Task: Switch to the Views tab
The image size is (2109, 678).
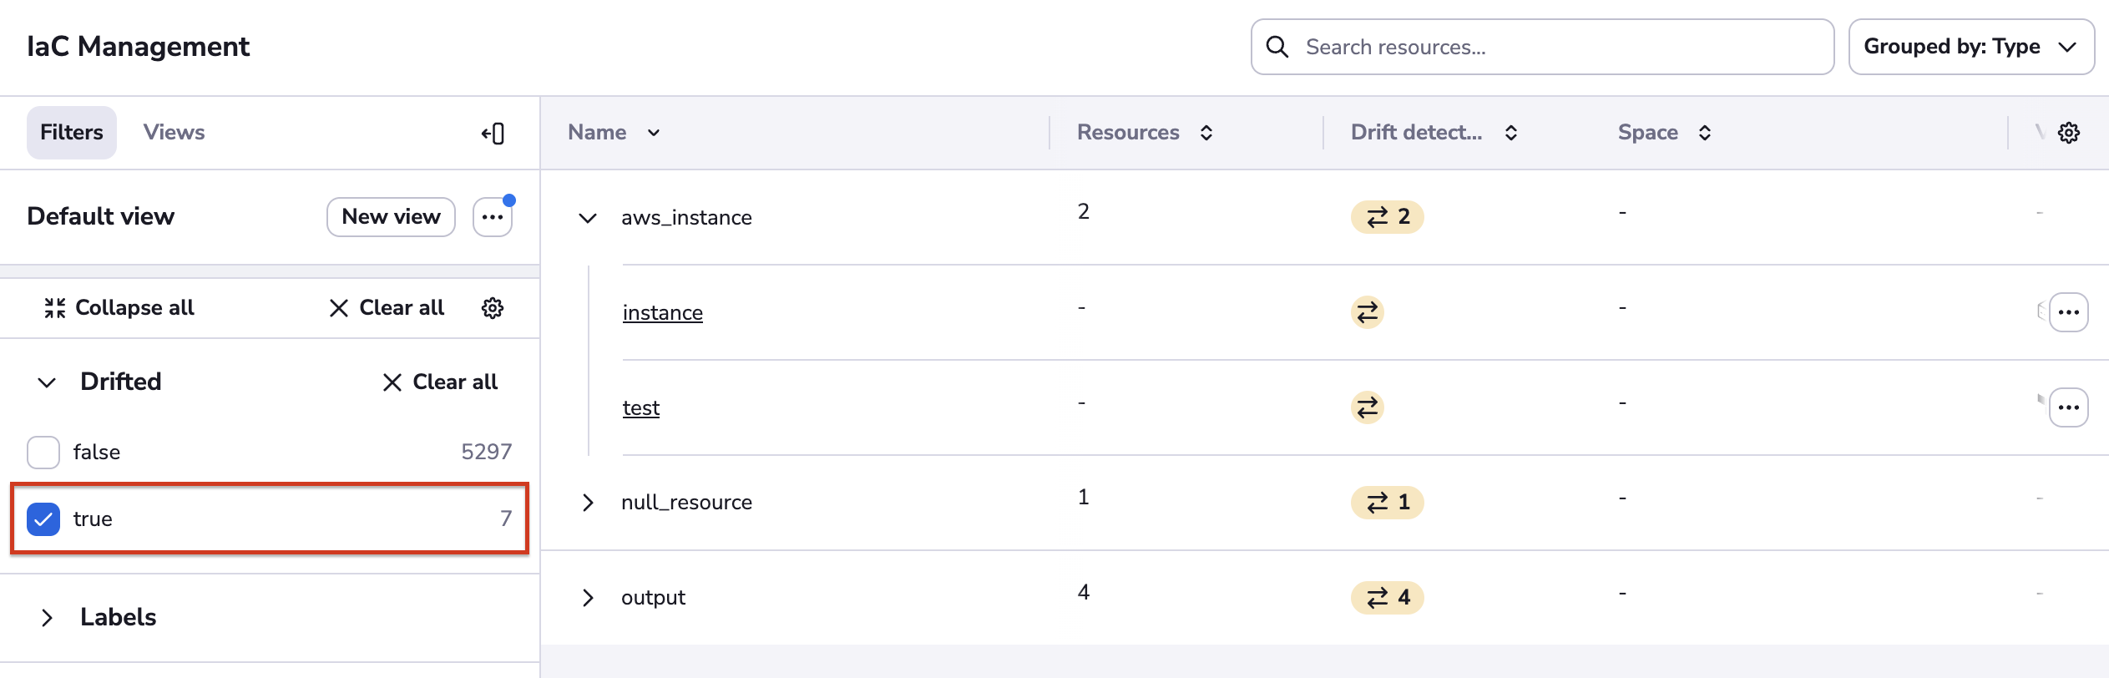Action: tap(174, 133)
